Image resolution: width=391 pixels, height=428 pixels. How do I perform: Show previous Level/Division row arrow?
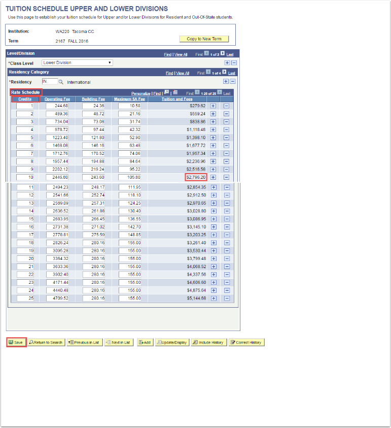(x=206, y=53)
